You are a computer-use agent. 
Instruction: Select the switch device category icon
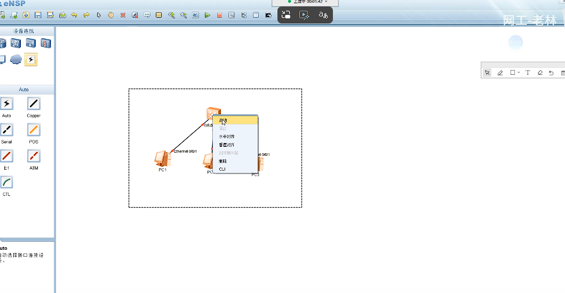[15, 43]
